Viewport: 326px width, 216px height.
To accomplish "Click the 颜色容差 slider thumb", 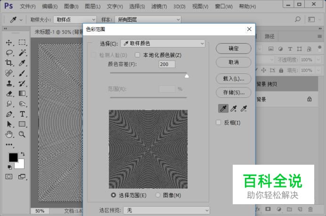I will [187, 76].
